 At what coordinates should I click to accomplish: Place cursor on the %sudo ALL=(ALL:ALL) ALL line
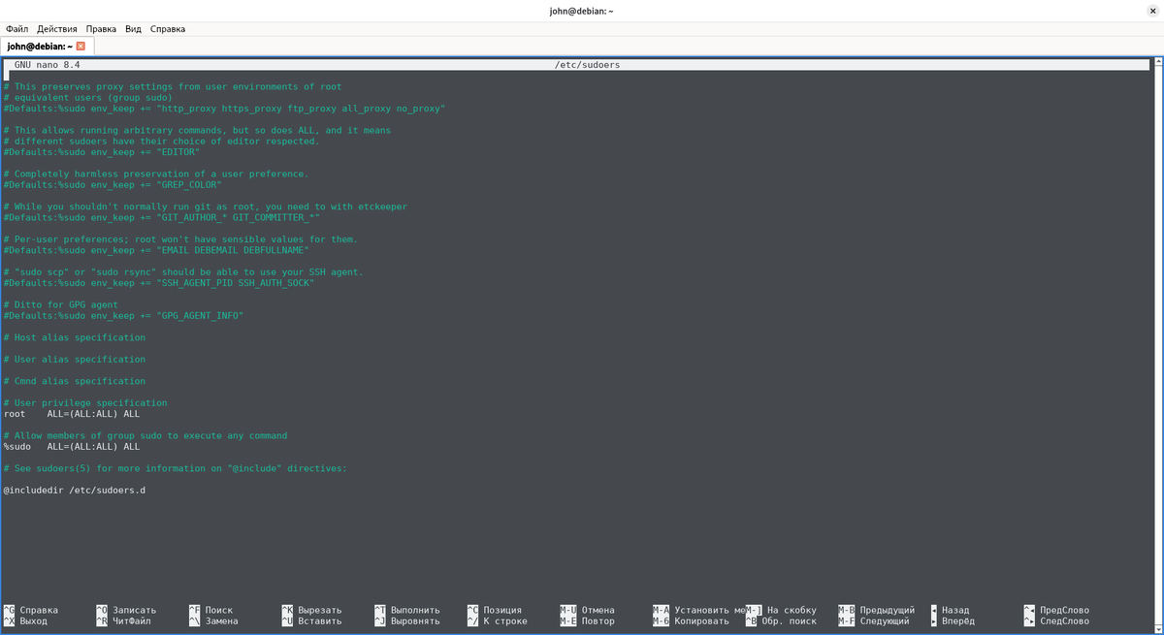click(x=72, y=447)
